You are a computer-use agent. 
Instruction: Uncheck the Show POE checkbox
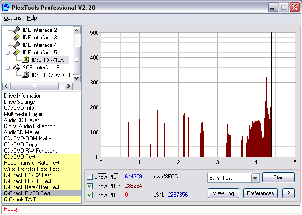(90, 186)
